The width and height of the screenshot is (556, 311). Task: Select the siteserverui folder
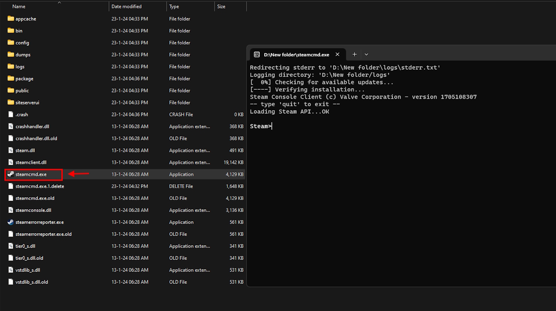pos(28,102)
